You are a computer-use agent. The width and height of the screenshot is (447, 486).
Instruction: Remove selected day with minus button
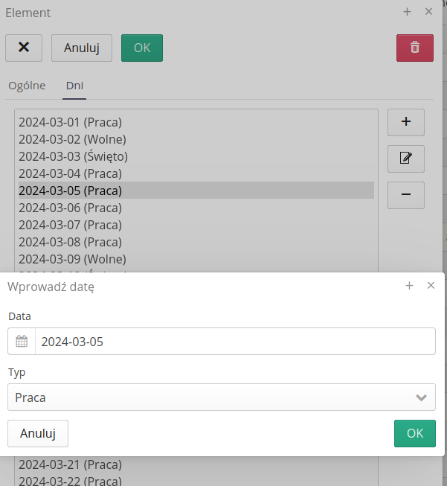point(405,195)
